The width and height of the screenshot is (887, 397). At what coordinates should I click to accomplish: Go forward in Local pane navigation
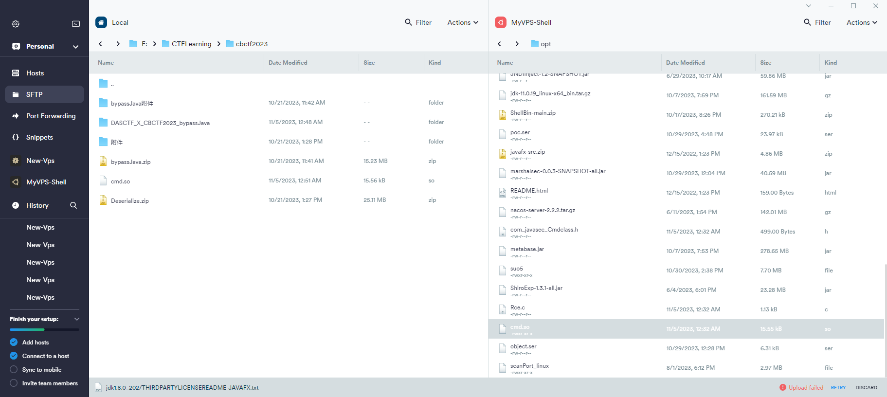[118, 44]
